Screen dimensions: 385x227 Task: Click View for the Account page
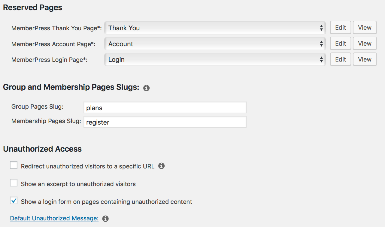tap(365, 44)
